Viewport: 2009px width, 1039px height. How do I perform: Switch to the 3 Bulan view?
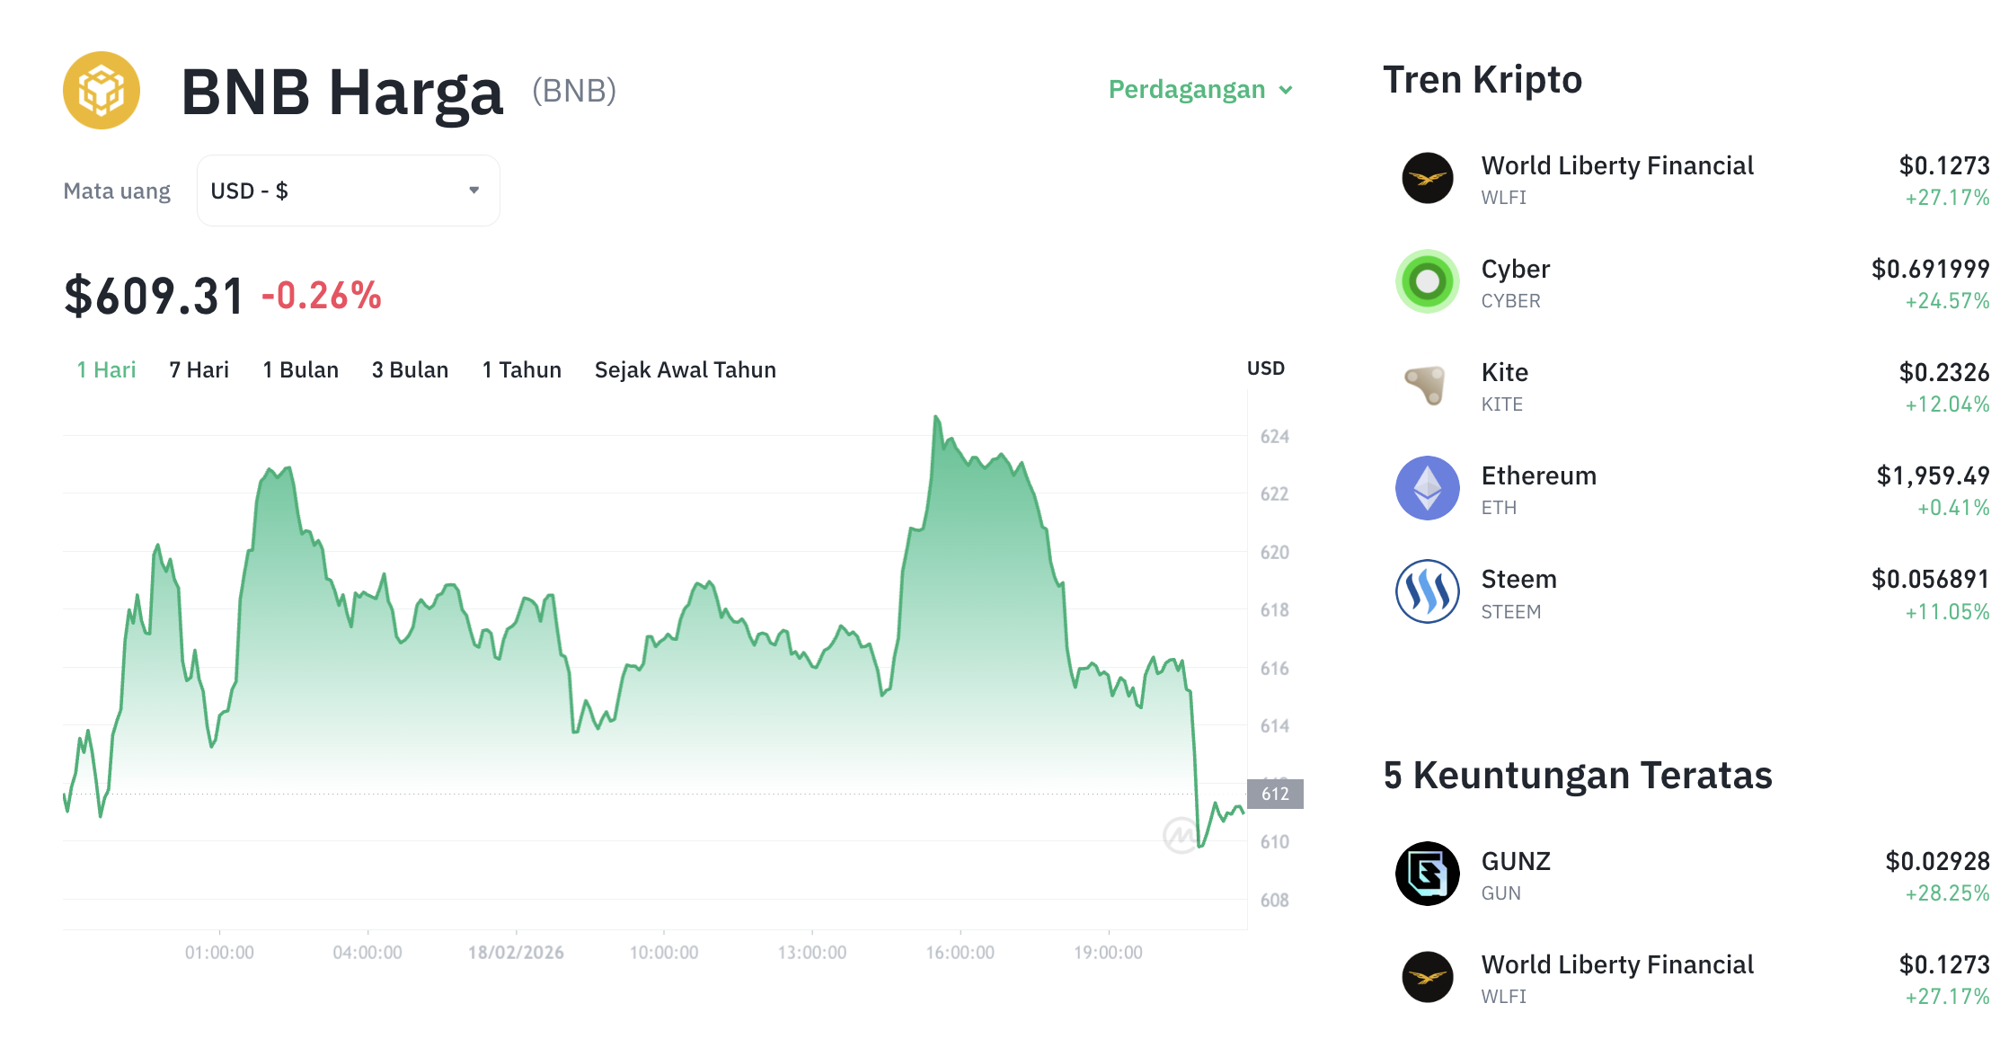tap(410, 369)
